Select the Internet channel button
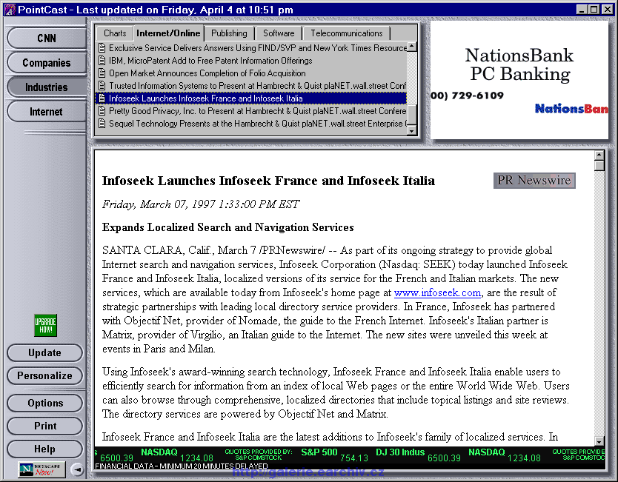 [47, 112]
